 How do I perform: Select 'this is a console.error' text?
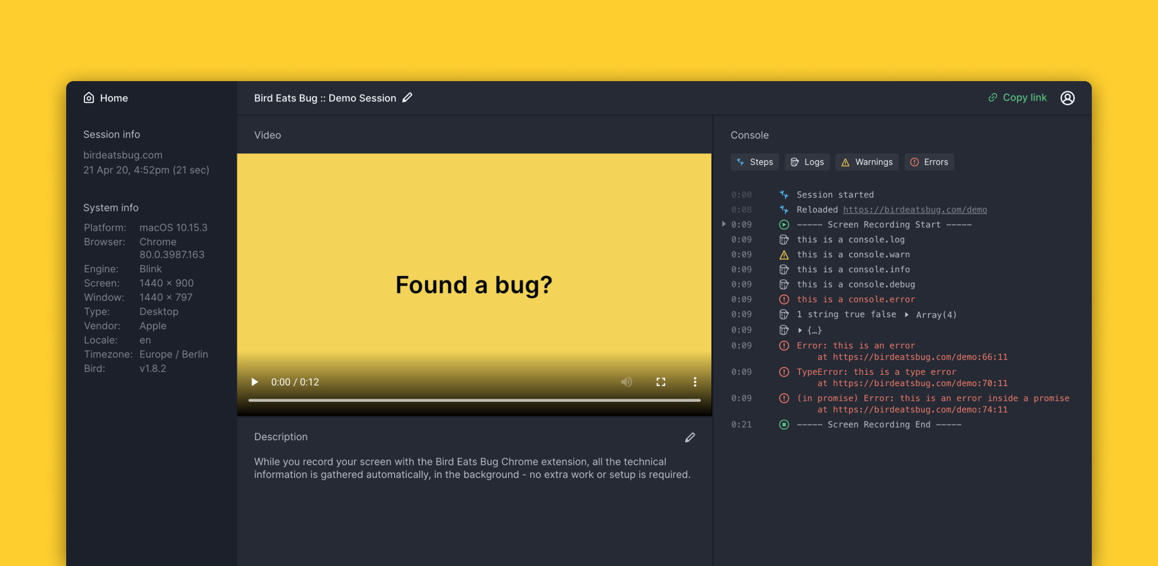856,299
